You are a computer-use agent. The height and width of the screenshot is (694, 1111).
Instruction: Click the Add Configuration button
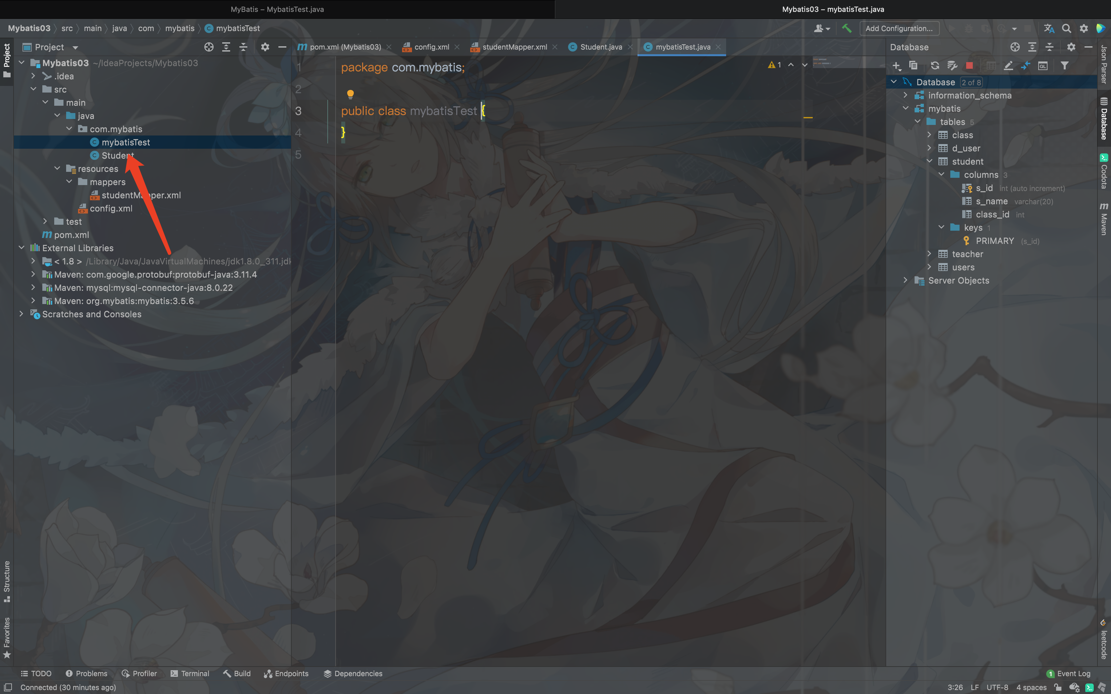pyautogui.click(x=899, y=28)
